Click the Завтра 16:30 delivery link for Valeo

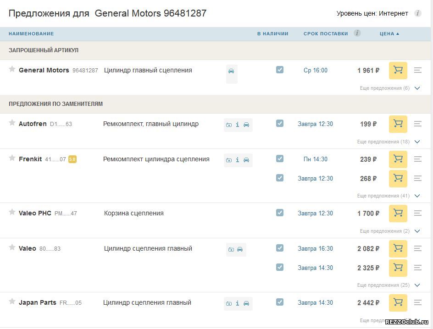(x=316, y=248)
